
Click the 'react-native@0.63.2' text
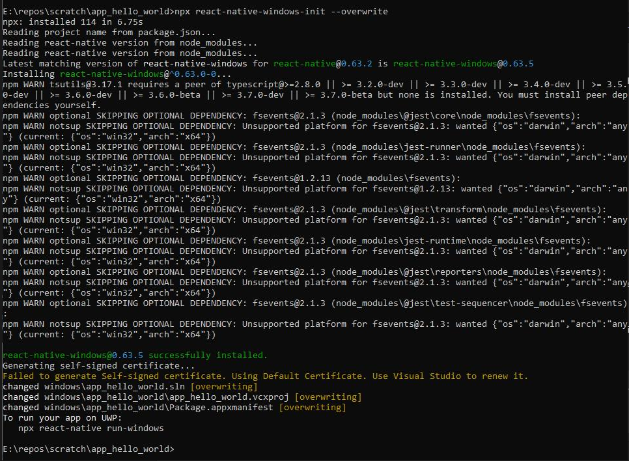click(x=323, y=63)
